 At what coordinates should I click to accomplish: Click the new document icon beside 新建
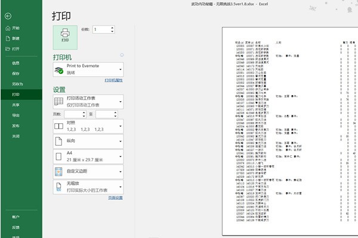[x=8, y=39]
